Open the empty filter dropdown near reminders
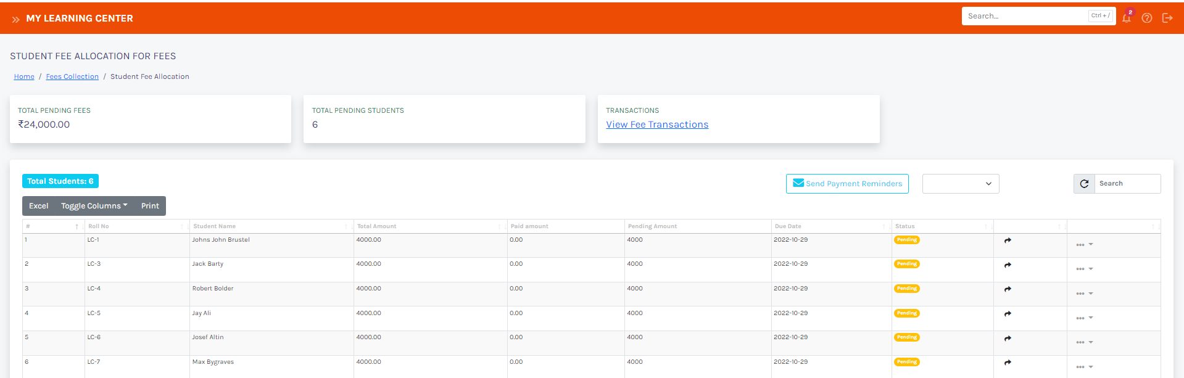This screenshot has width=1184, height=378. 960,184
